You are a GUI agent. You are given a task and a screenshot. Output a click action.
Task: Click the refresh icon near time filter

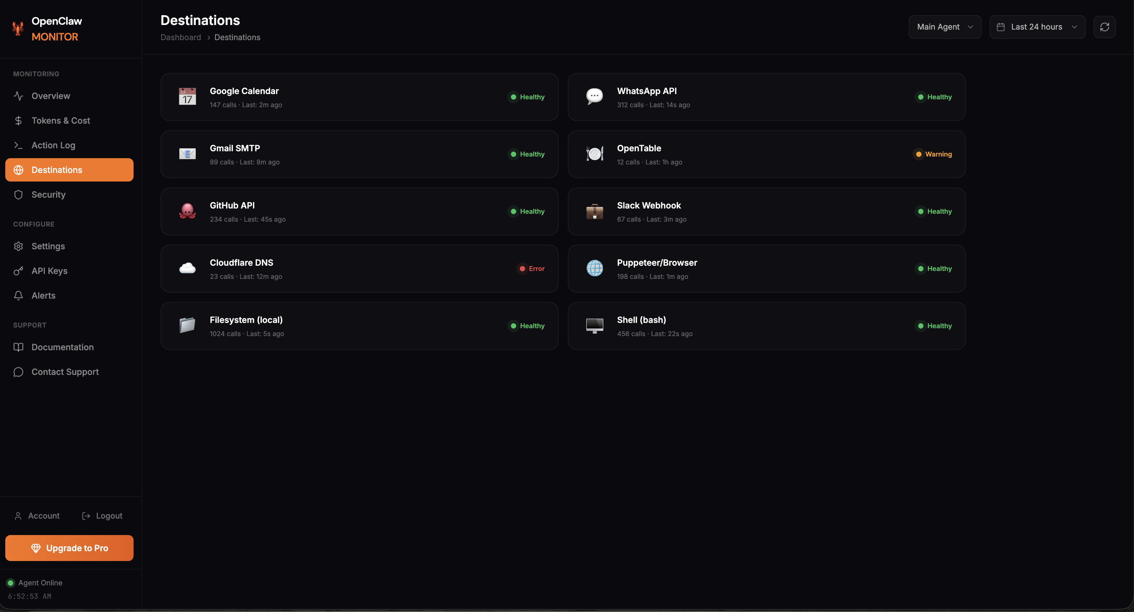1105,27
